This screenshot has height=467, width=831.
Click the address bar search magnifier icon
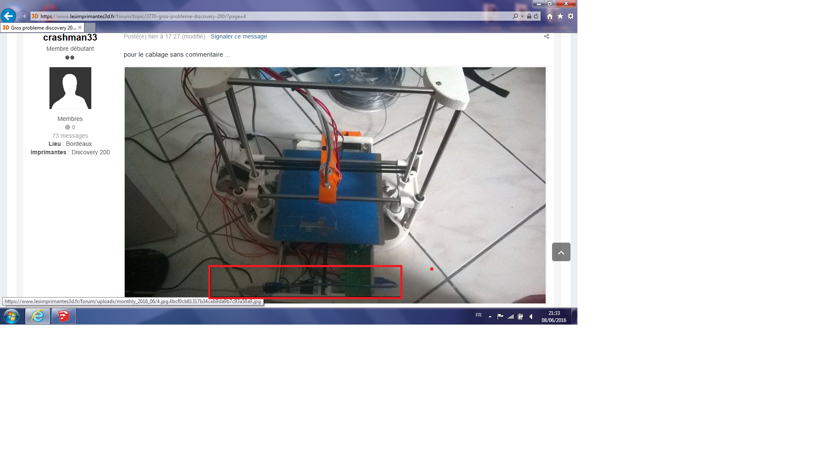(x=515, y=16)
